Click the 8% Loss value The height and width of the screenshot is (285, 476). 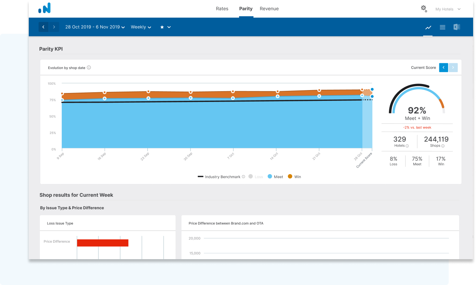(393, 159)
